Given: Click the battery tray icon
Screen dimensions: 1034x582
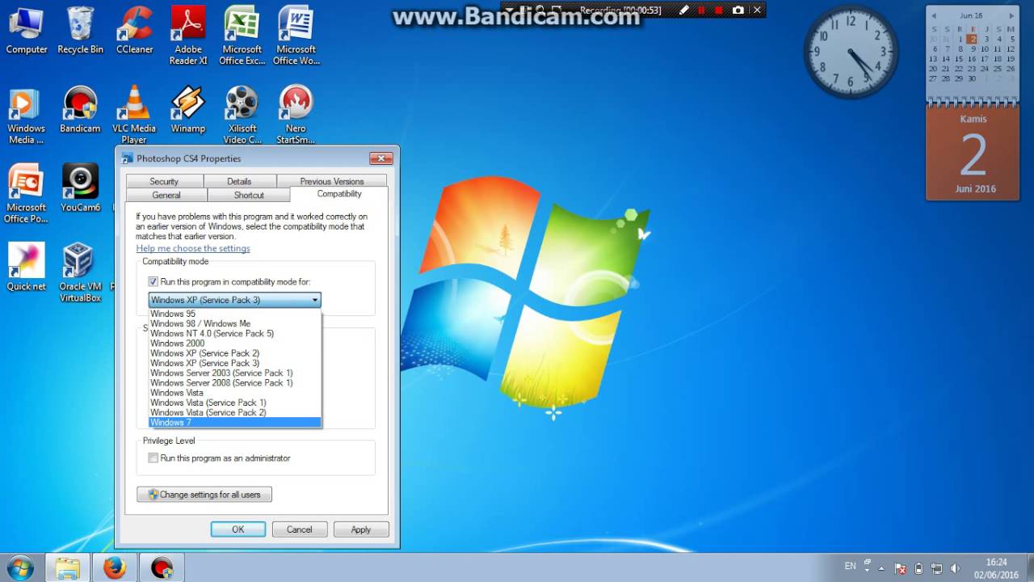Looking at the screenshot, I should tap(918, 568).
